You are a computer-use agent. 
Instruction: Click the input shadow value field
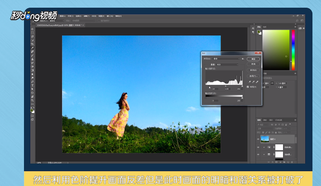pyautogui.click(x=215, y=89)
